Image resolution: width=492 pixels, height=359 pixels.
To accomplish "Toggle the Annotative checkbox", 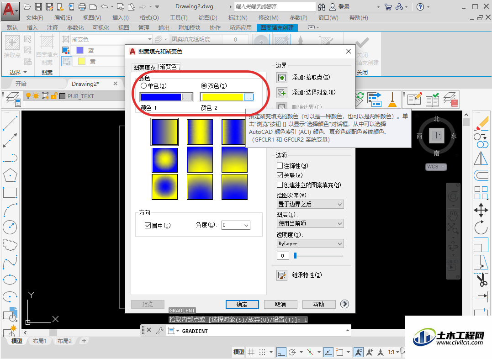I will pos(280,165).
